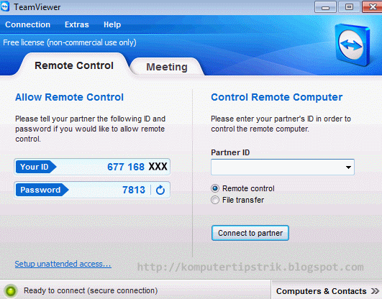Click the password value 7813
Image resolution: width=382 pixels, height=299 pixels.
134,190
